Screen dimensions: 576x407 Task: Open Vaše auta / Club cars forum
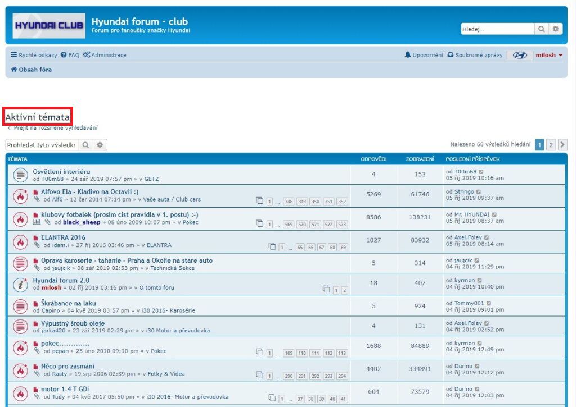coord(172,199)
